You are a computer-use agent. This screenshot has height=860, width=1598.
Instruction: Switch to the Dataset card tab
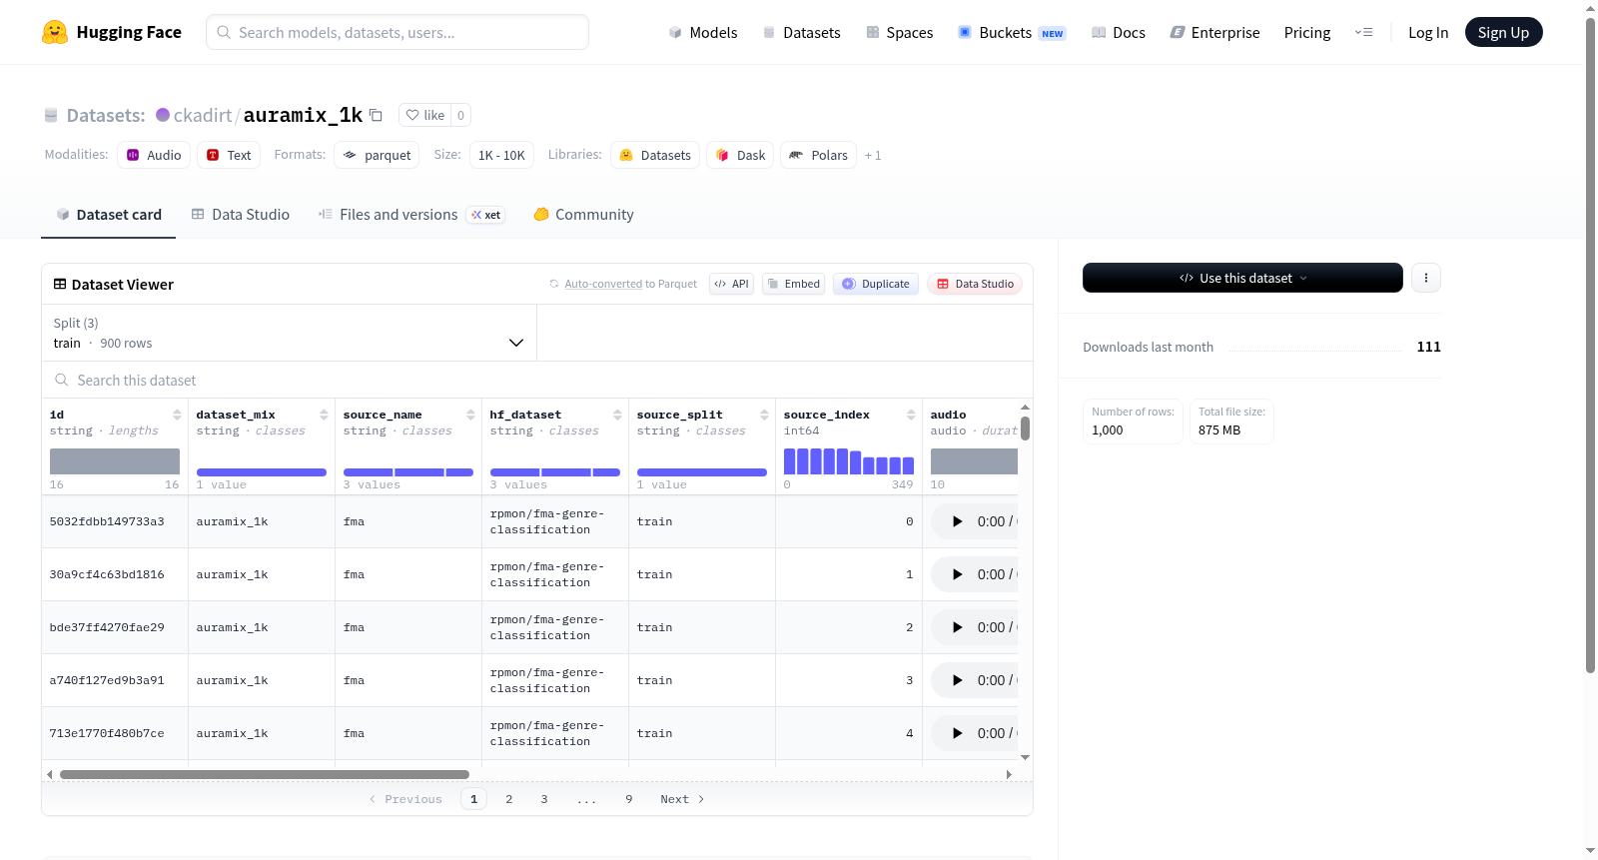(109, 215)
